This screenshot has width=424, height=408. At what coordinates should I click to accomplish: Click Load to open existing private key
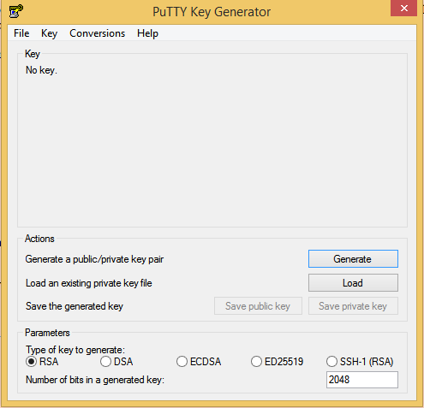(353, 283)
